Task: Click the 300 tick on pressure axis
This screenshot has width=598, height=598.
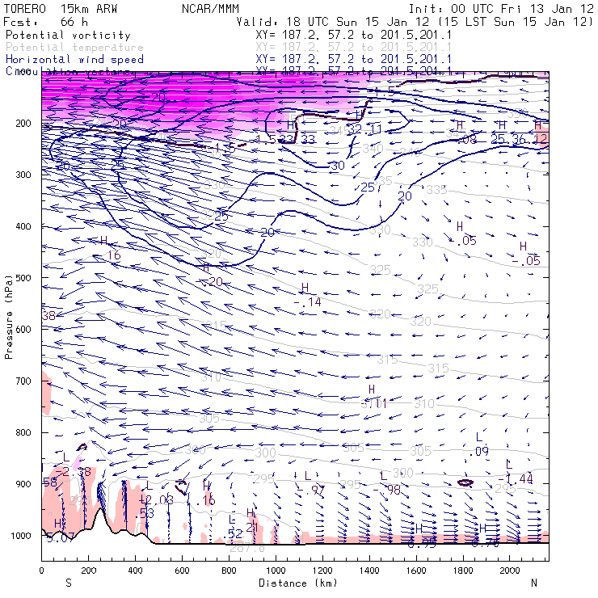Action: tap(23, 175)
